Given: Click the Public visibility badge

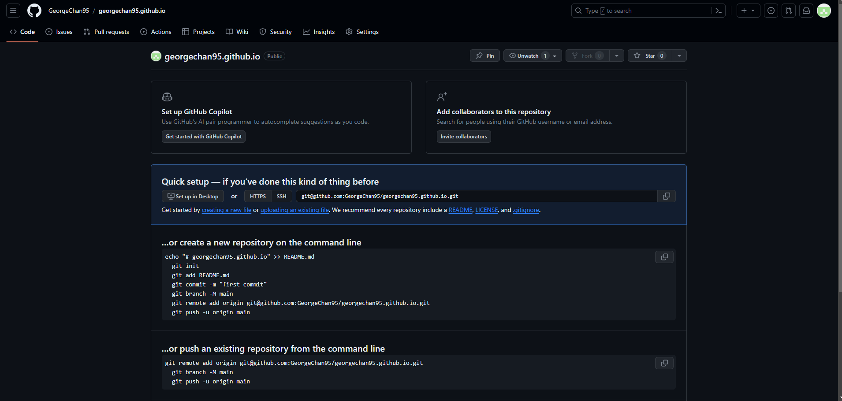Looking at the screenshot, I should point(274,56).
